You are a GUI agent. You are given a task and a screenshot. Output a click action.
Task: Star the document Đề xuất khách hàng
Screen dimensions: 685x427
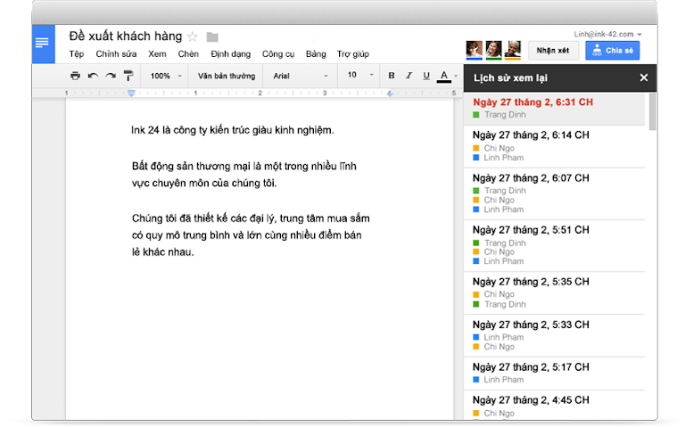[x=192, y=37]
